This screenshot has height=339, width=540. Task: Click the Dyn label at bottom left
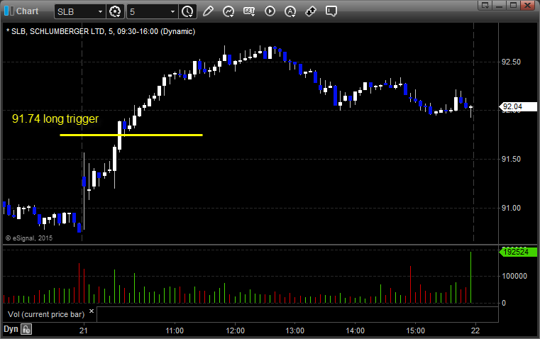pyautogui.click(x=11, y=329)
